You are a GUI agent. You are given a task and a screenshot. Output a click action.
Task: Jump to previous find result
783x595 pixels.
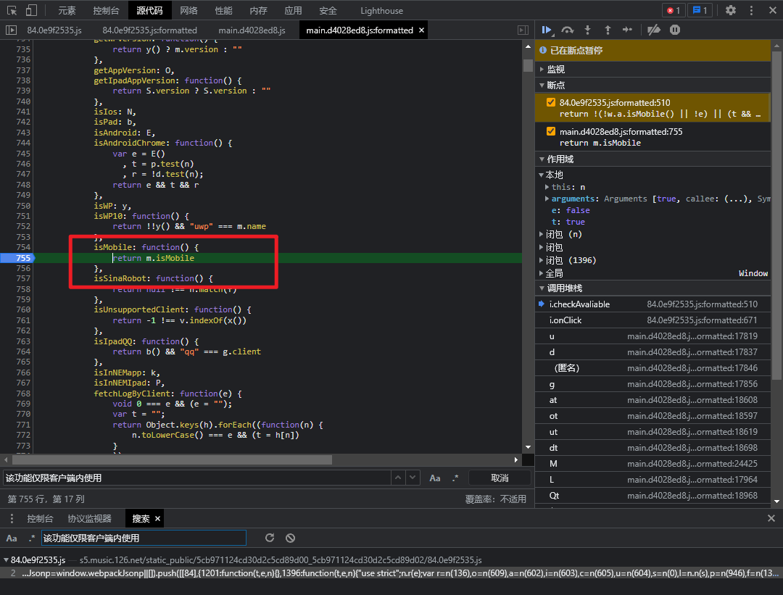[x=398, y=478]
